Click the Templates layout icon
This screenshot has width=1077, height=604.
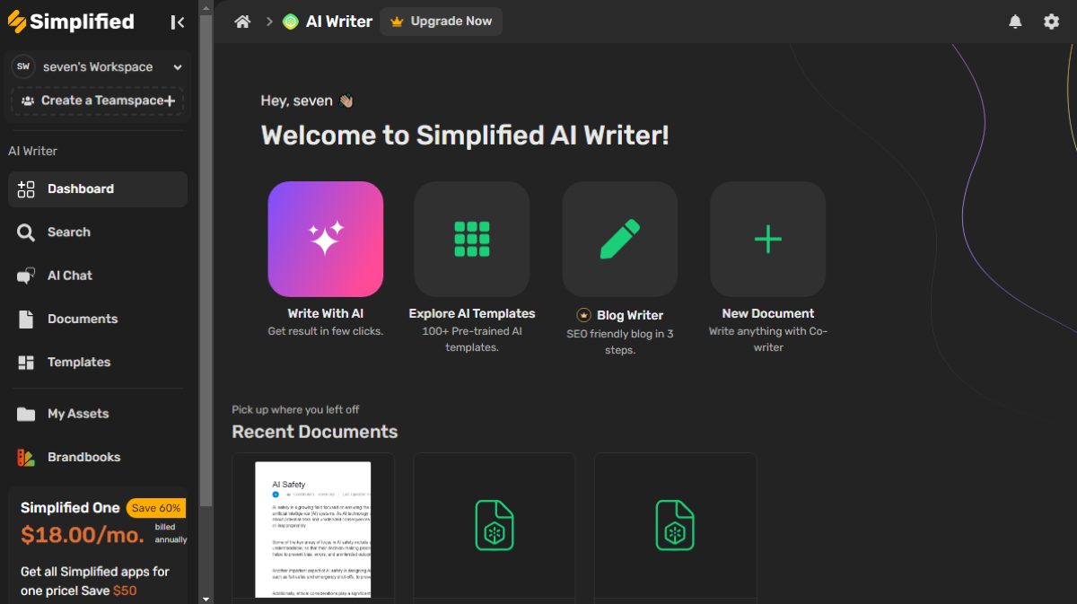[x=26, y=362]
